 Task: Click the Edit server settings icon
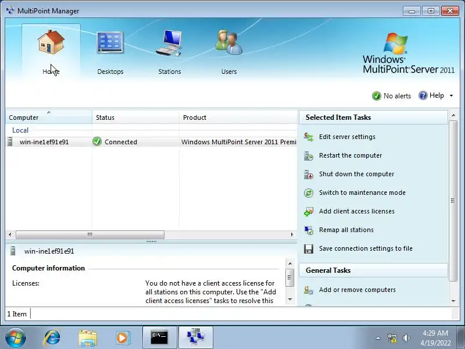309,137
